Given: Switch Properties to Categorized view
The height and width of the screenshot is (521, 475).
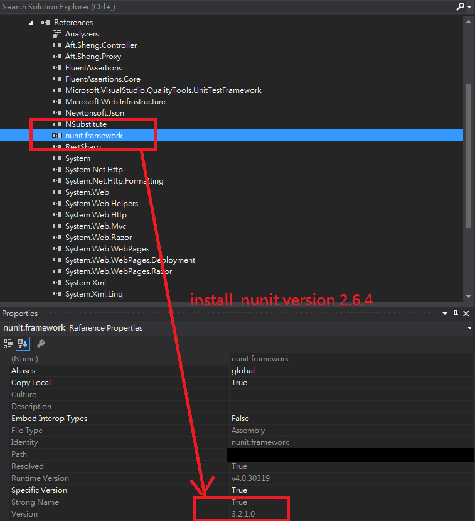Looking at the screenshot, I should click(8, 344).
